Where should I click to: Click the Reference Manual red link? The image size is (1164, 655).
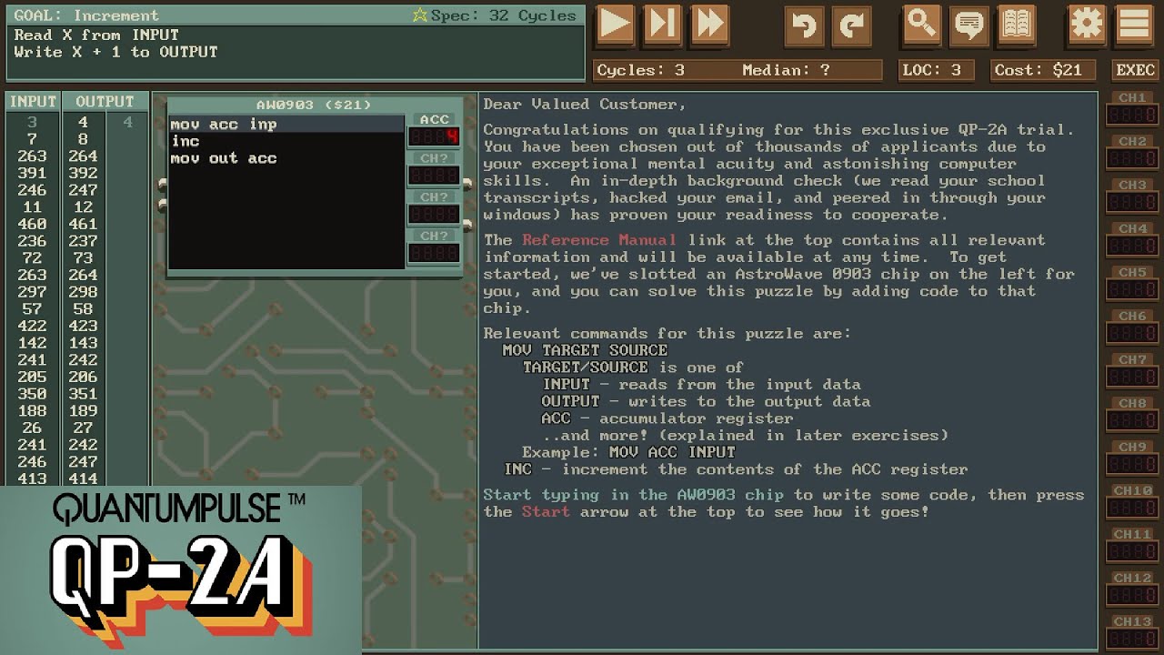point(598,240)
